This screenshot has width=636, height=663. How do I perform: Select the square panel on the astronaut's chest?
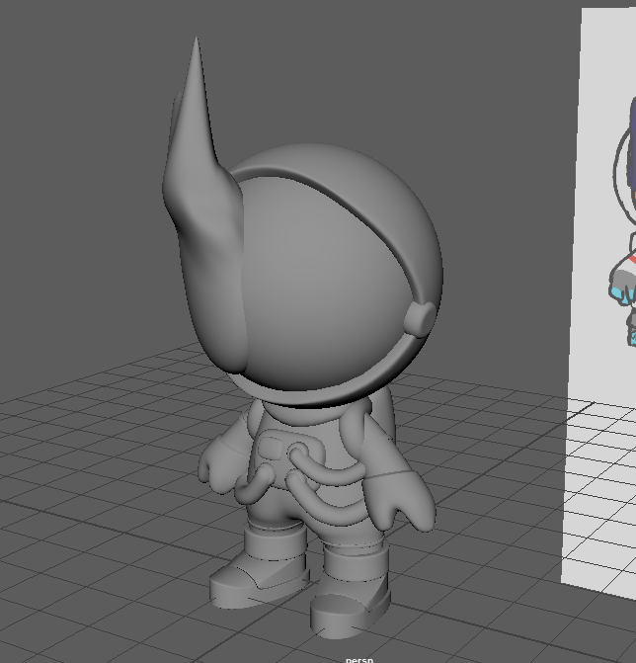(271, 448)
